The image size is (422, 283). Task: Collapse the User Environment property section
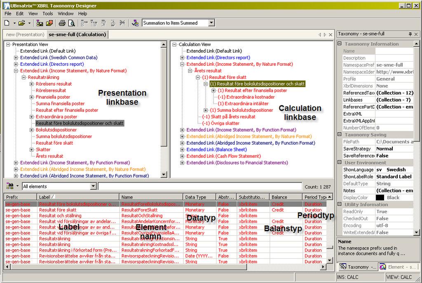(340, 162)
